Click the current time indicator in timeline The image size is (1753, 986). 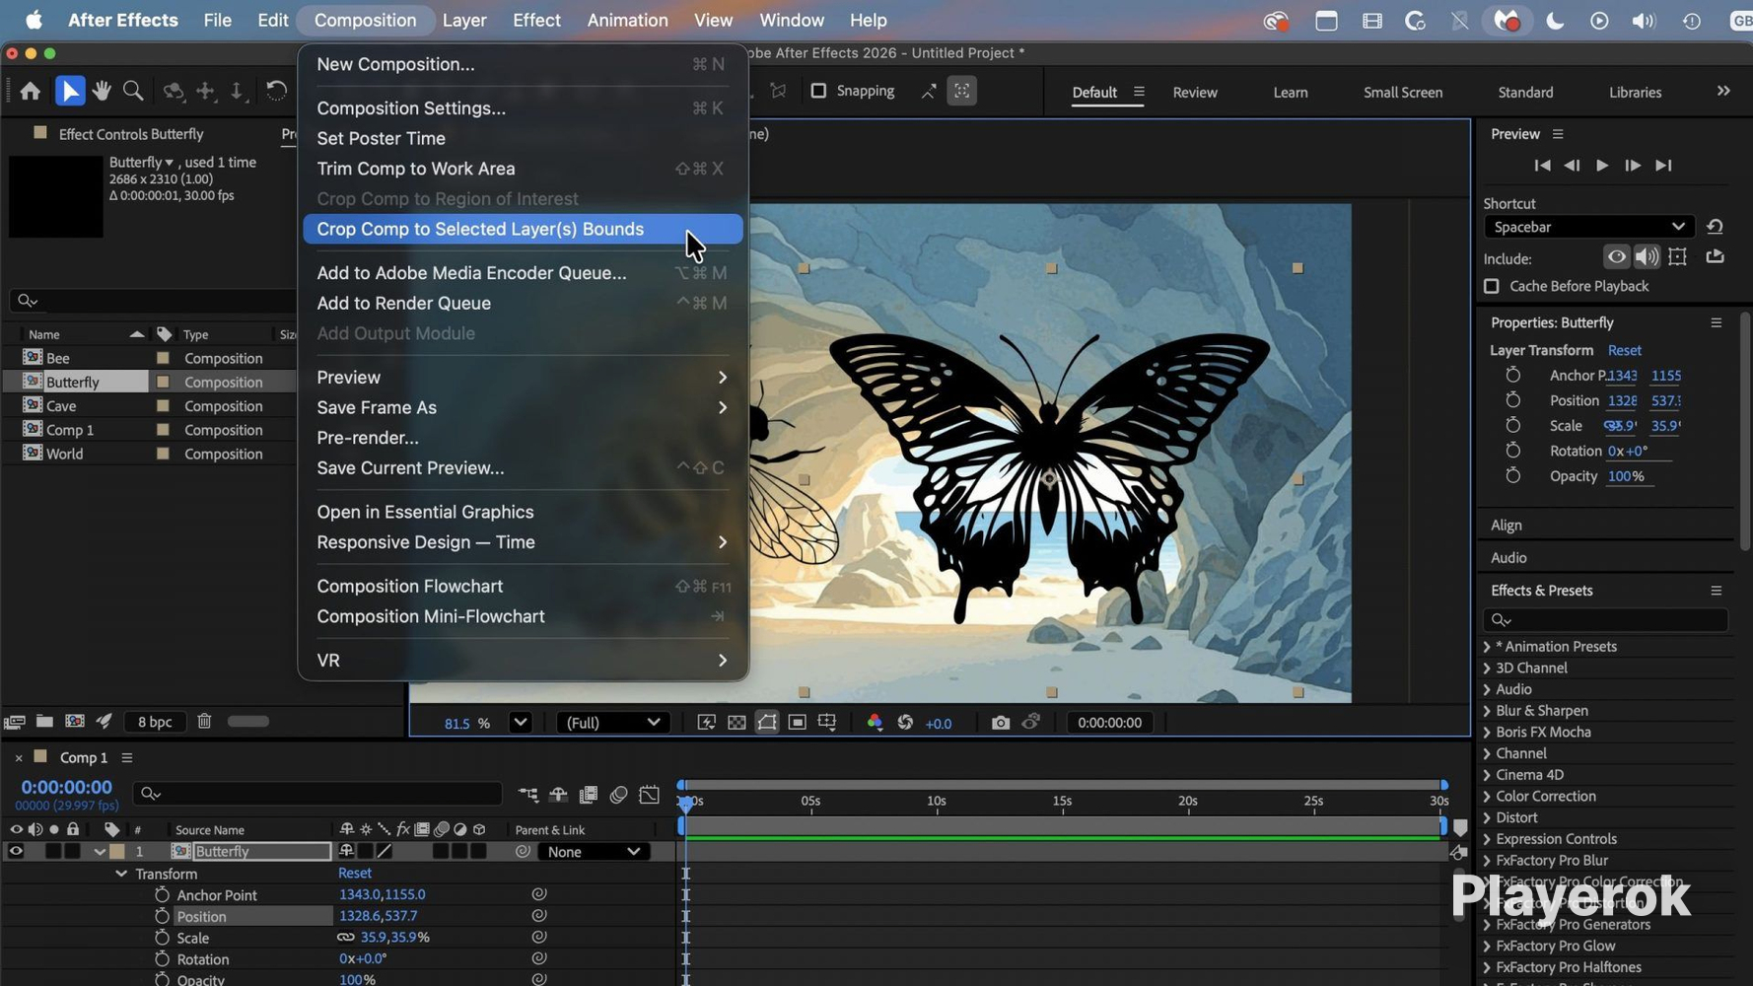click(686, 804)
